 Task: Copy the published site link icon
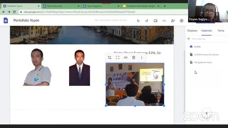pyautogui.click(x=164, y=21)
